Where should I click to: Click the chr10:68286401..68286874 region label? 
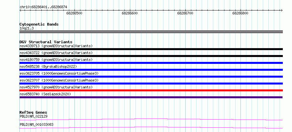(43, 7)
